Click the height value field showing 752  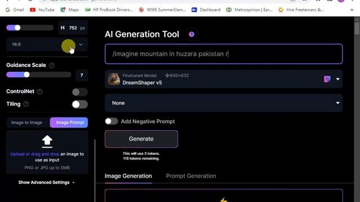coord(73,28)
